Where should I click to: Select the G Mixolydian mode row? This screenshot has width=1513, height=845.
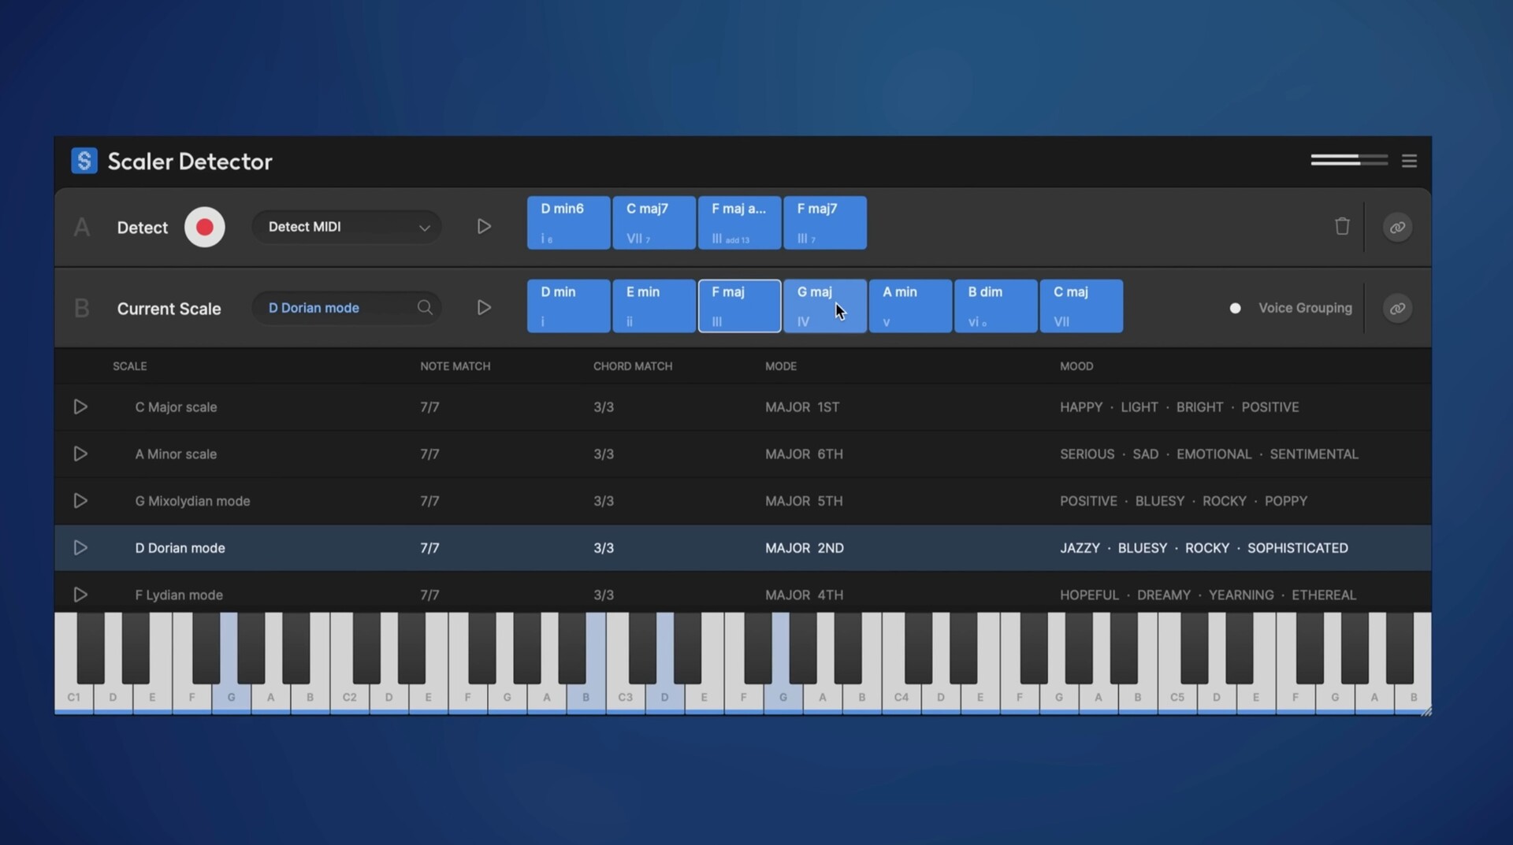coord(192,502)
